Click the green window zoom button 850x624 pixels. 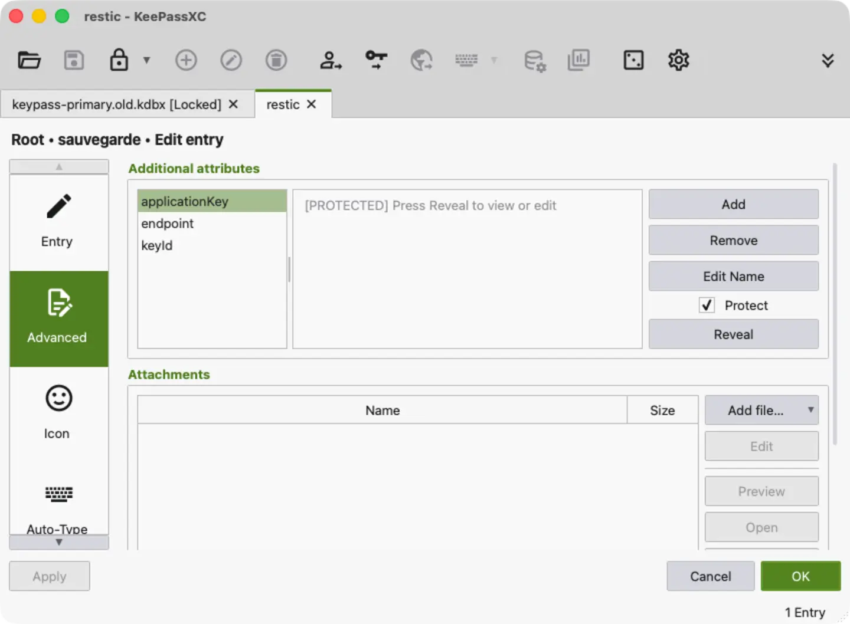pyautogui.click(x=62, y=17)
